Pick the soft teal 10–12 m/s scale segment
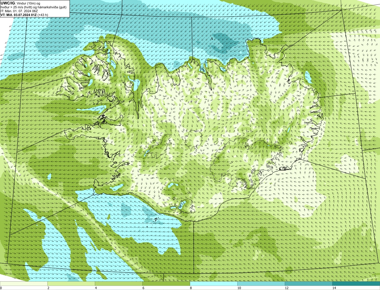This screenshot has width=380, height=290. [x=261, y=283]
